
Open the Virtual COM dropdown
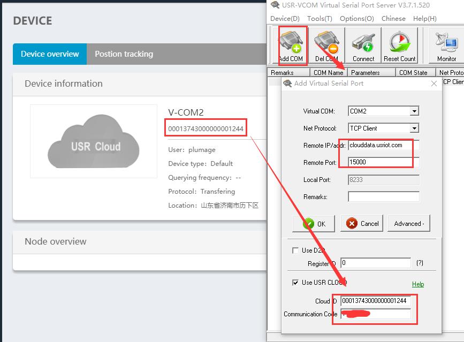414,111
